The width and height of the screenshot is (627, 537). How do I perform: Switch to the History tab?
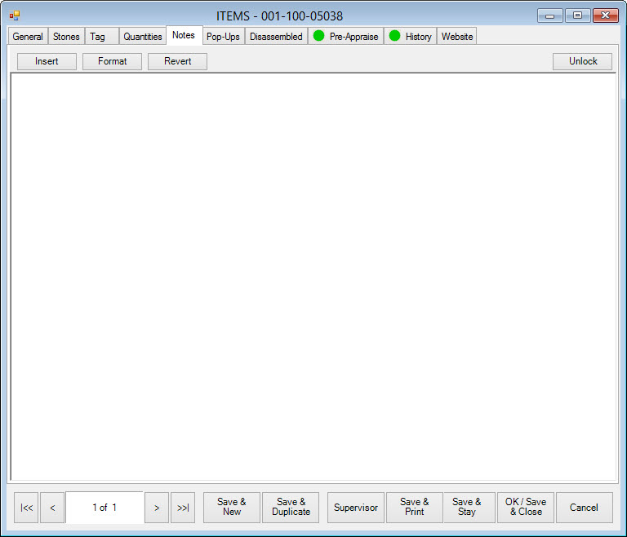pos(411,37)
